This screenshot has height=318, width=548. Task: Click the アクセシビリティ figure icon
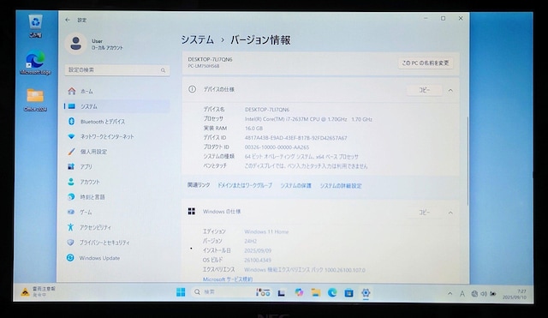pyautogui.click(x=70, y=227)
